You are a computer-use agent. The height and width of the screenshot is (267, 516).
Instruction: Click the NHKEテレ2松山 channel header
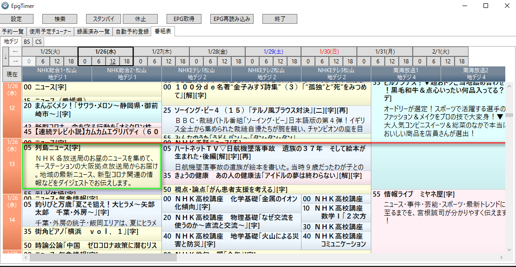(x=266, y=74)
